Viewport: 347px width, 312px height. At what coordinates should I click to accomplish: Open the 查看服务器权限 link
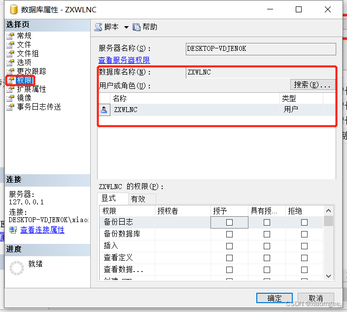click(124, 60)
